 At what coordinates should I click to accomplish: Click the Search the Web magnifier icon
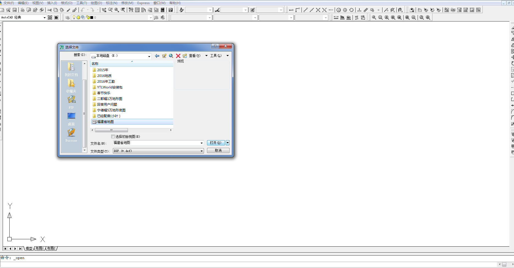tap(171, 56)
